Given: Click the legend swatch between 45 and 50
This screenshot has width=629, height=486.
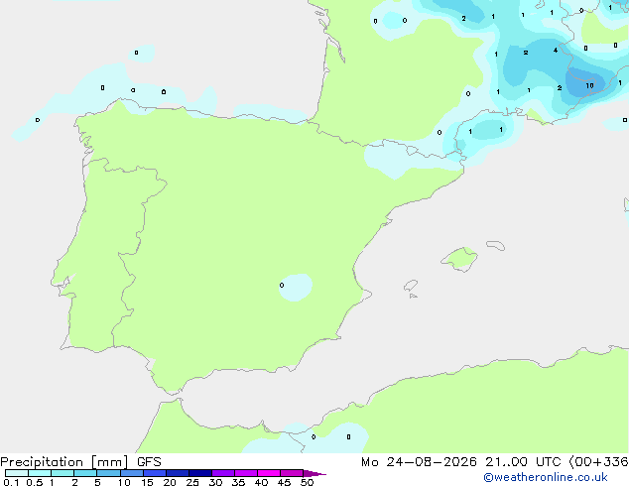Looking at the screenshot, I should [292, 473].
